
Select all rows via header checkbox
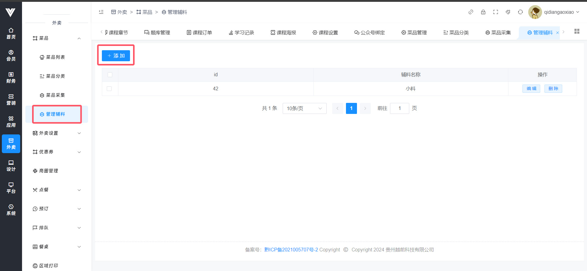click(110, 75)
